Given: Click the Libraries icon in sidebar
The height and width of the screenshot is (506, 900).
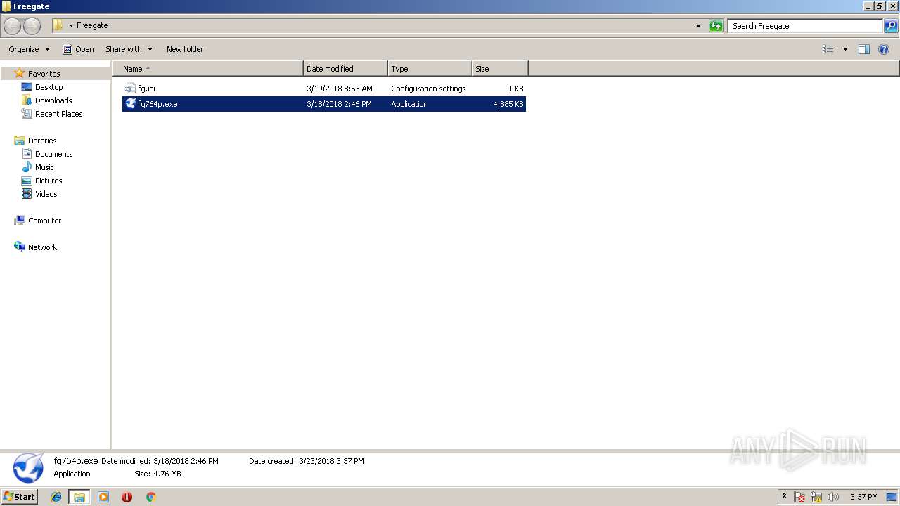Looking at the screenshot, I should 20,141.
